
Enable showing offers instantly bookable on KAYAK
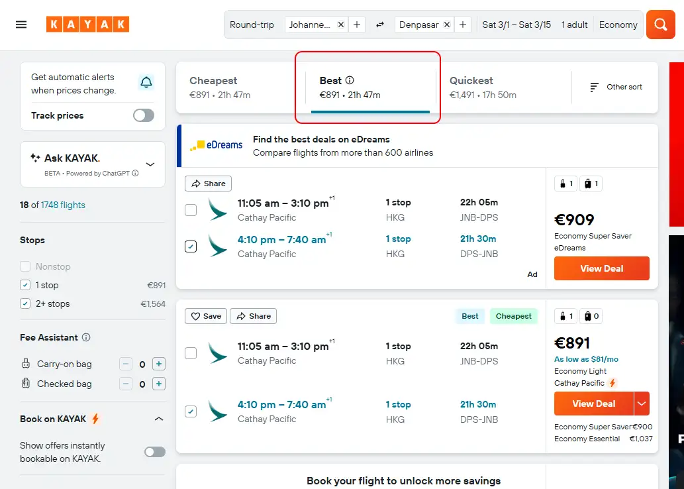pyautogui.click(x=154, y=451)
